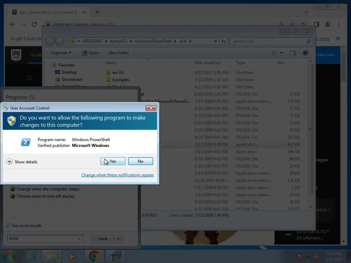Open the shutdown options arrow beside Lock
The height and width of the screenshot is (263, 351).
click(118, 239)
